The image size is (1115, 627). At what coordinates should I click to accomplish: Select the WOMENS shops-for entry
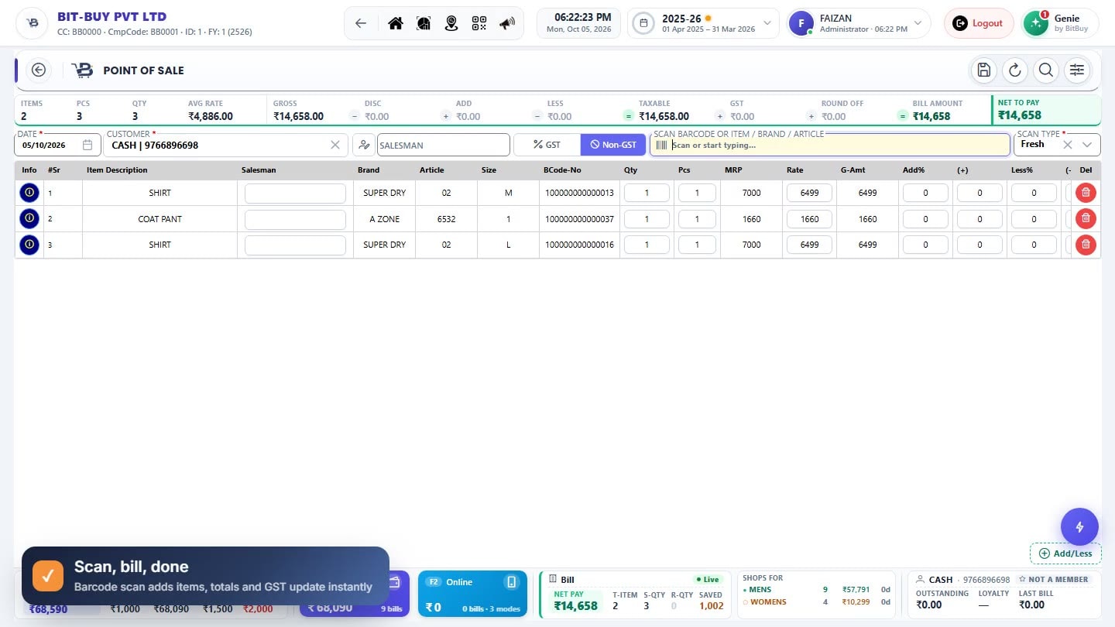[x=816, y=602]
